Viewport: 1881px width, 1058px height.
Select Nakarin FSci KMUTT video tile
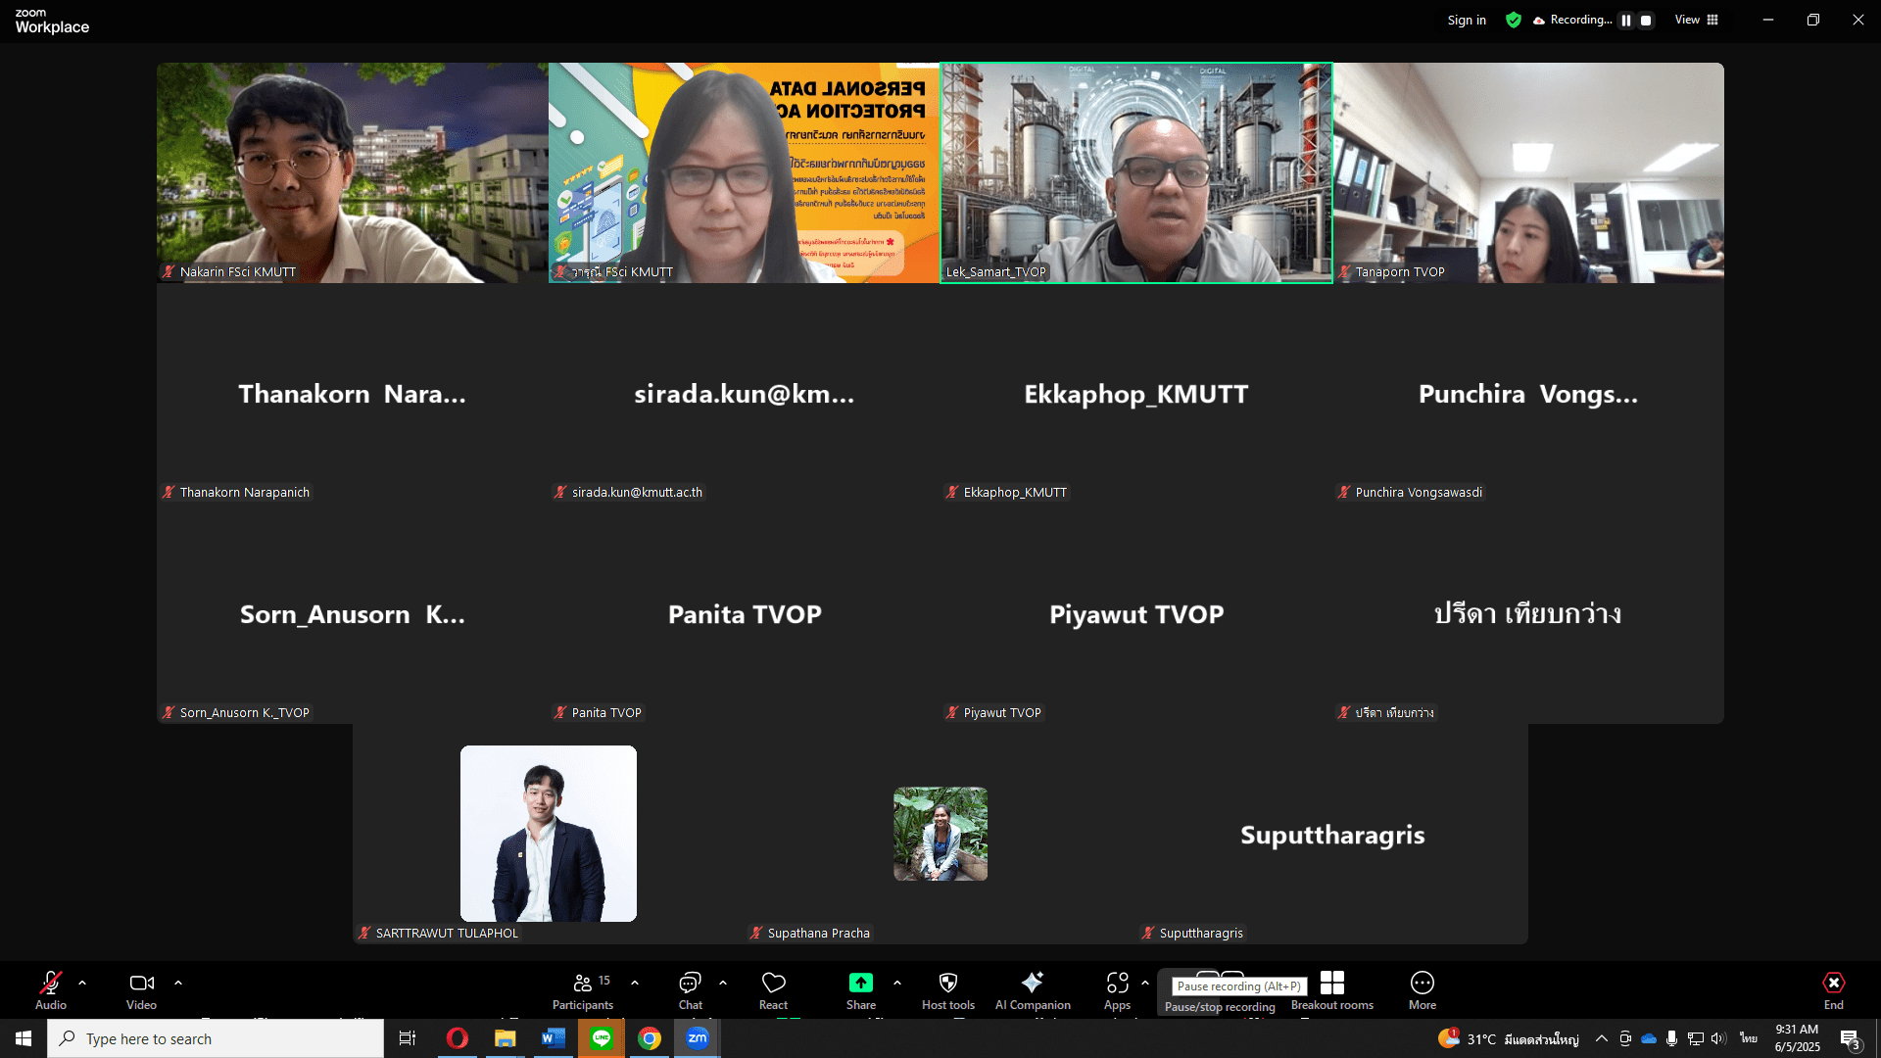[x=353, y=173]
